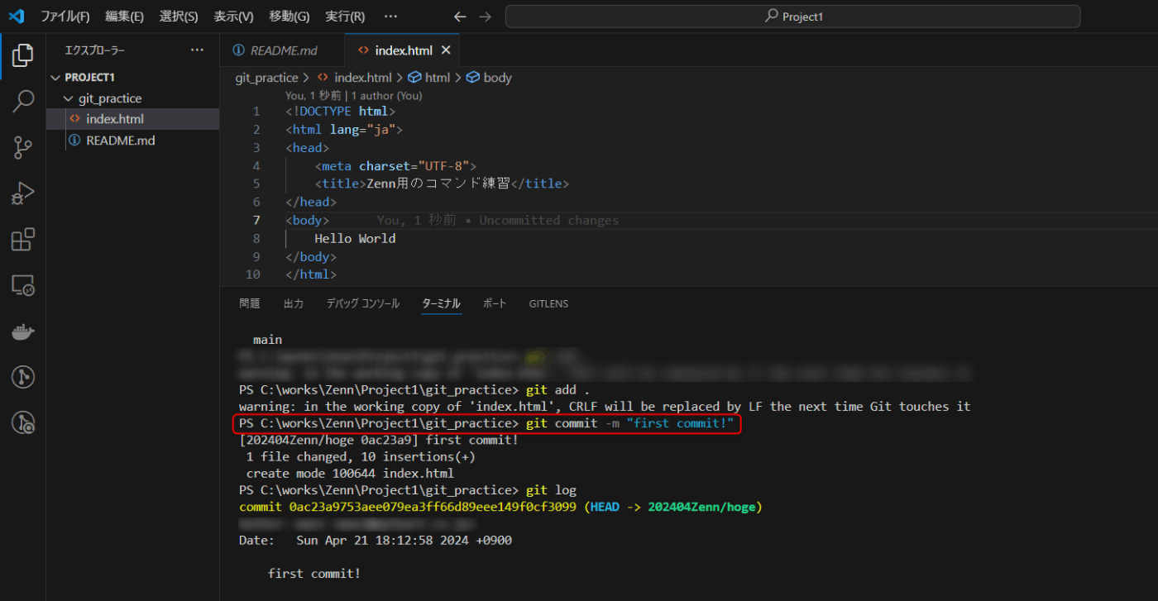The height and width of the screenshot is (601, 1158).
Task: Click README.md info icon in explorer
Action: pyautogui.click(x=75, y=141)
